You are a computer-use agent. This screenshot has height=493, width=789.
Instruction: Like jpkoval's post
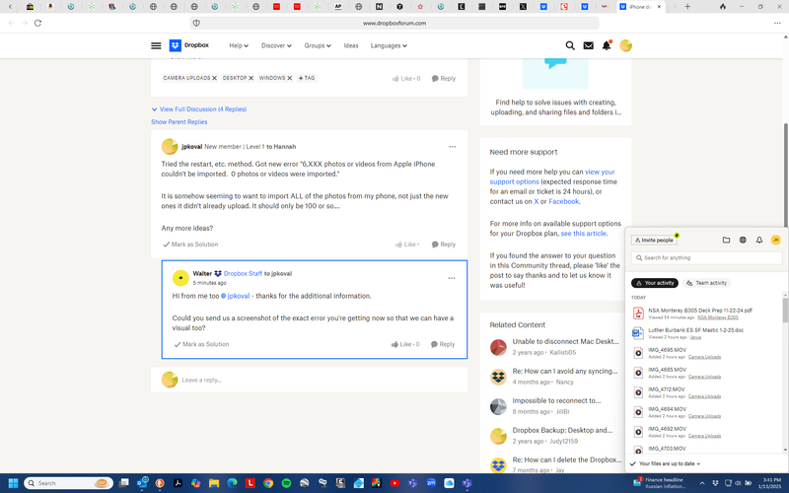407,245
